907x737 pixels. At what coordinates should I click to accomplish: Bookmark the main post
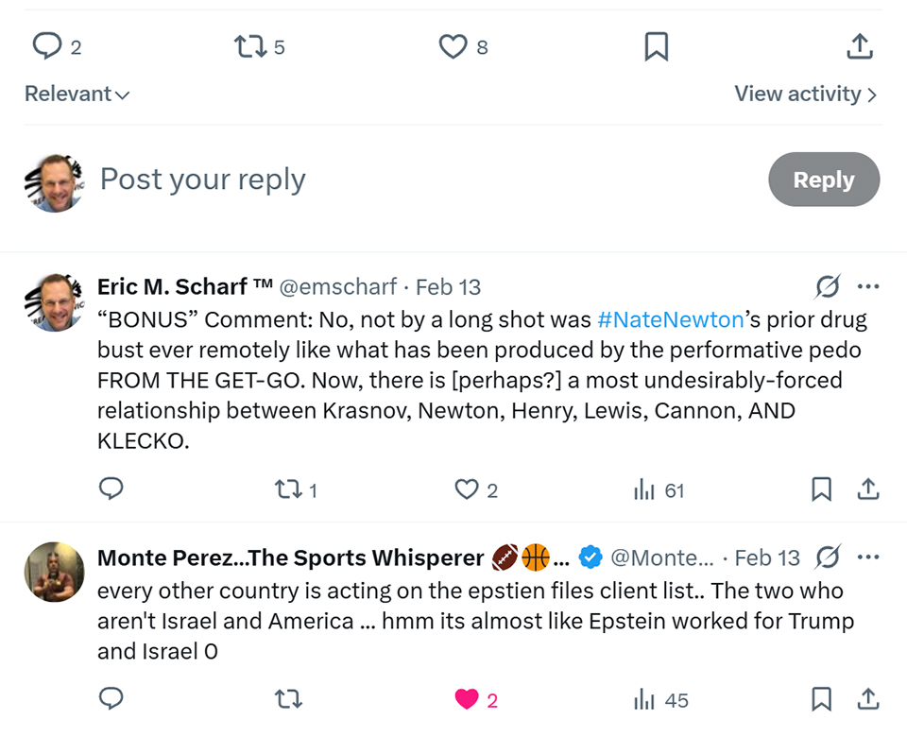tap(657, 46)
